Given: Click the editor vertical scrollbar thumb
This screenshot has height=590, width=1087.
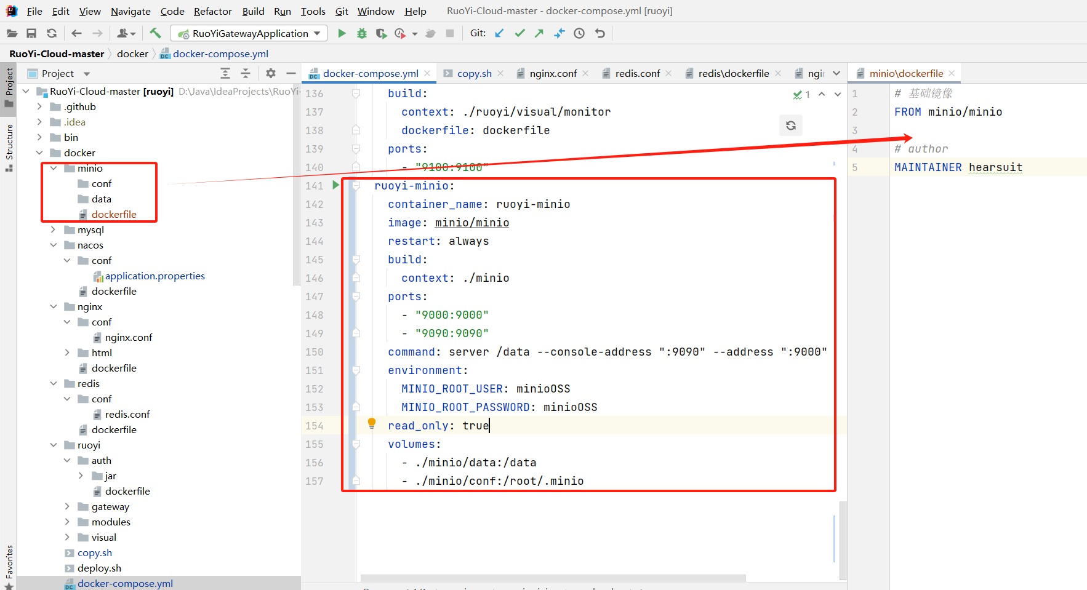Looking at the screenshot, I should (x=843, y=540).
